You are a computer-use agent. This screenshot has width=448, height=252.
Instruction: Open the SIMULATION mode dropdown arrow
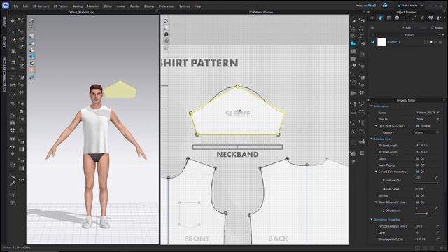tap(422, 6)
